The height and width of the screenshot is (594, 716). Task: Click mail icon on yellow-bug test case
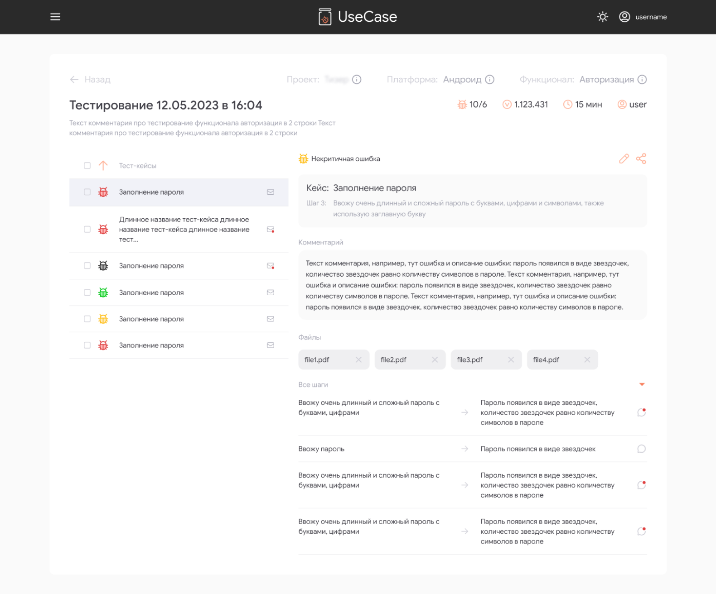271,319
